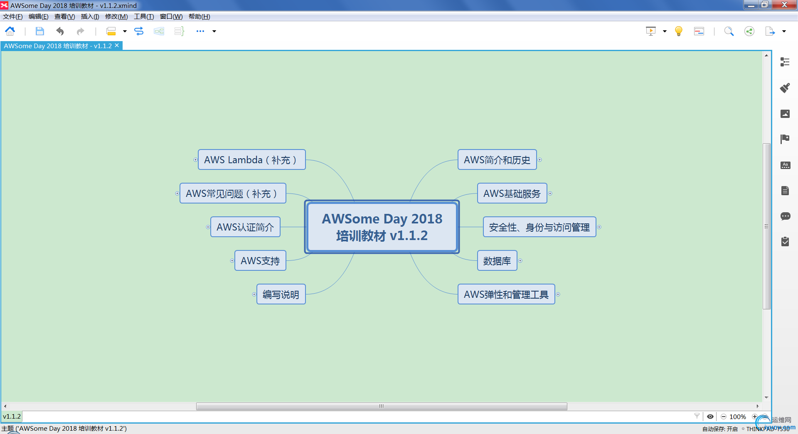Open the 修改(M) menu
The image size is (798, 434).
pos(116,17)
